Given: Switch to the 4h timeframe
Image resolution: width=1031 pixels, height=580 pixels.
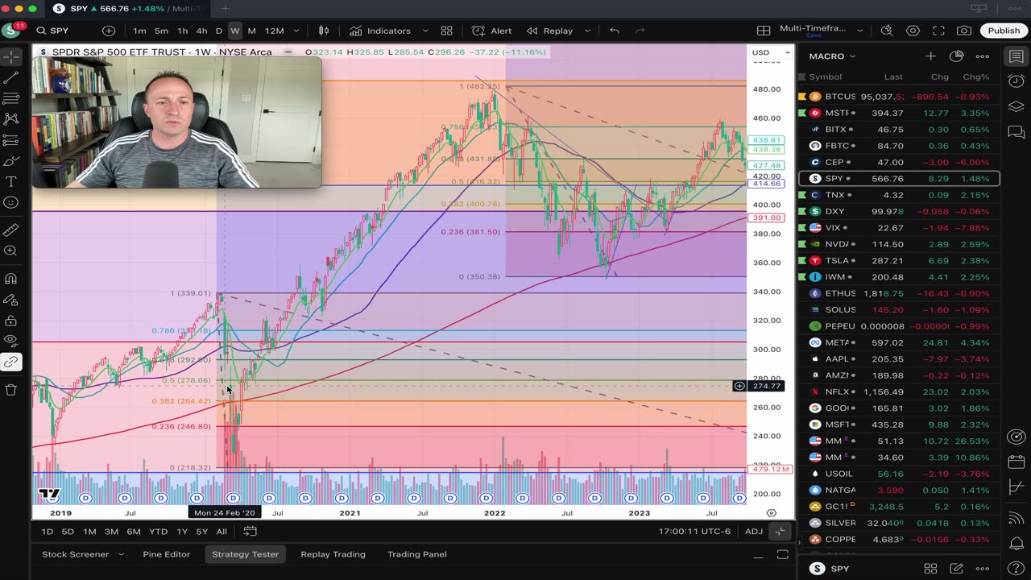Looking at the screenshot, I should click(201, 31).
